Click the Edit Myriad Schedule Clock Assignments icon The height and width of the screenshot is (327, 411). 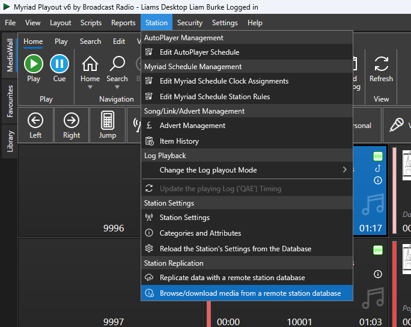coord(149,81)
